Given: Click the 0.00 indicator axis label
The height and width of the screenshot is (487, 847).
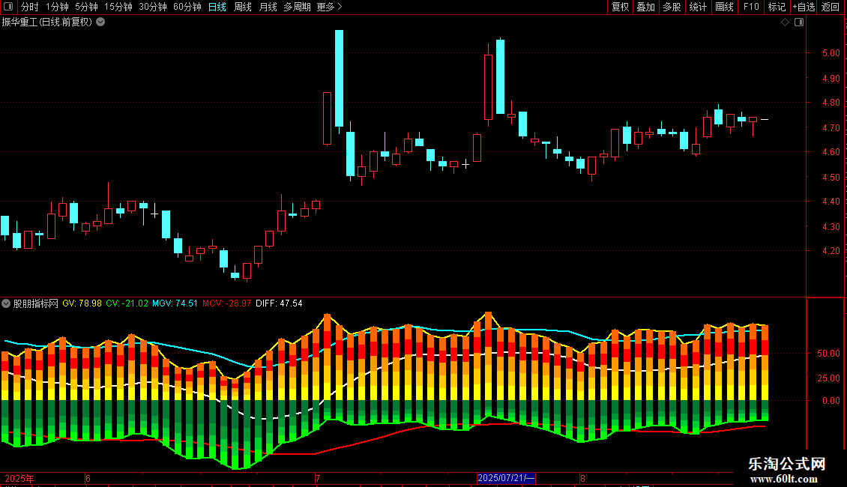Looking at the screenshot, I should [x=831, y=401].
